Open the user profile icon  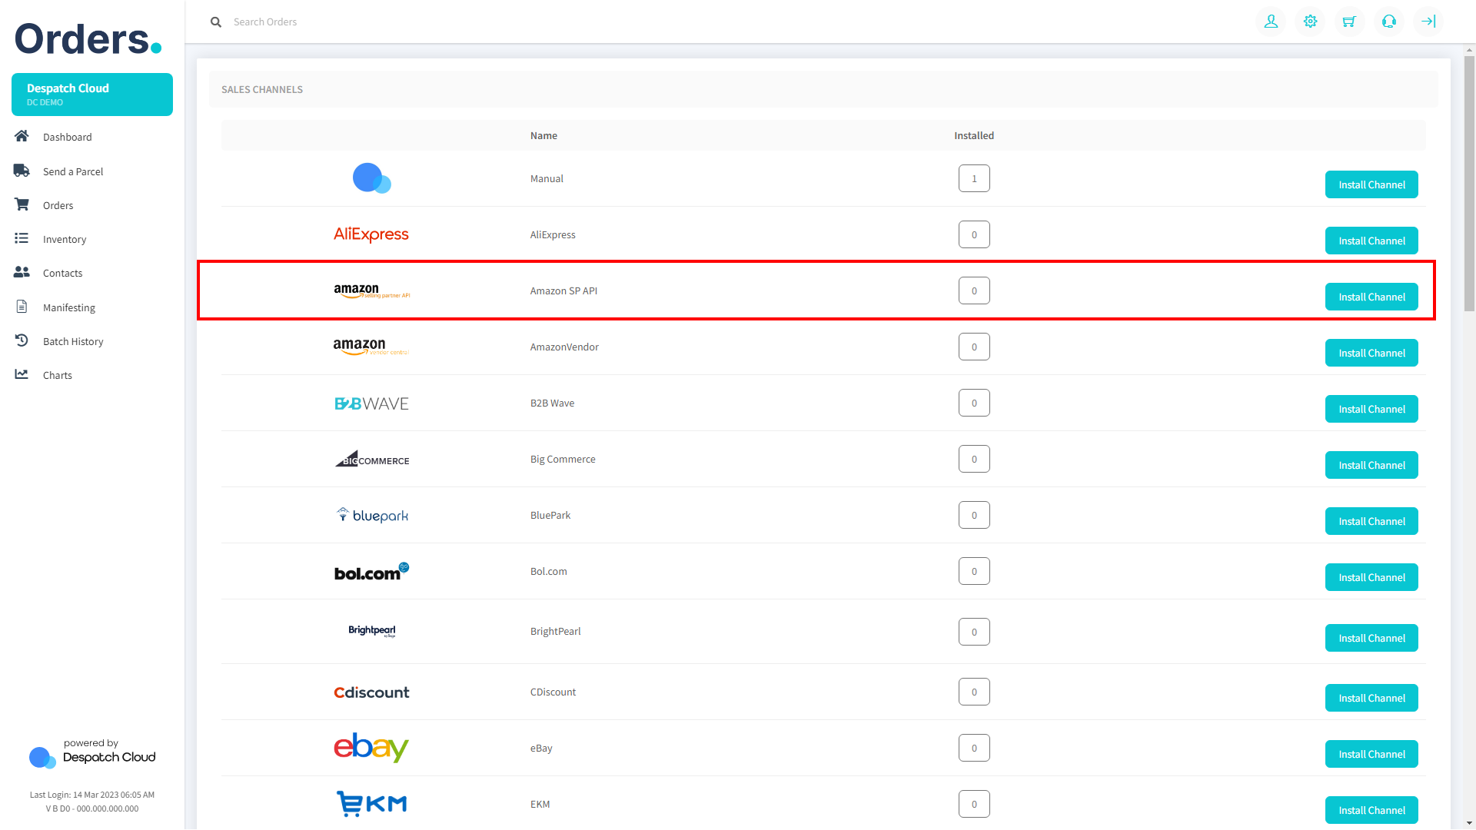click(x=1271, y=22)
